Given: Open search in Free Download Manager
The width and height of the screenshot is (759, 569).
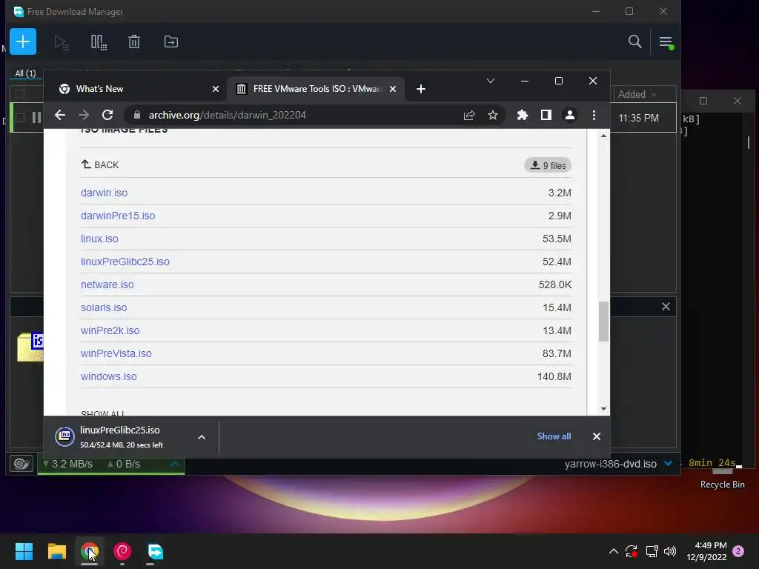Looking at the screenshot, I should [x=634, y=41].
